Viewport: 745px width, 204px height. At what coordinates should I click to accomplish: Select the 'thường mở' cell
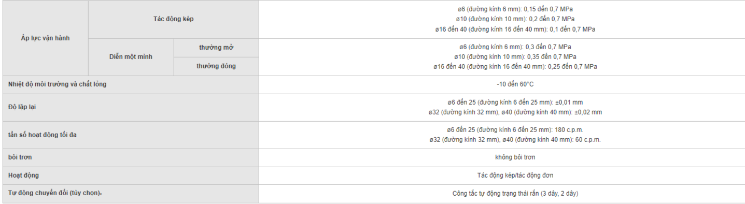point(216,48)
